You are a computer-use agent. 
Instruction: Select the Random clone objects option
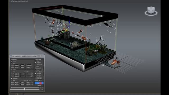[36, 75]
